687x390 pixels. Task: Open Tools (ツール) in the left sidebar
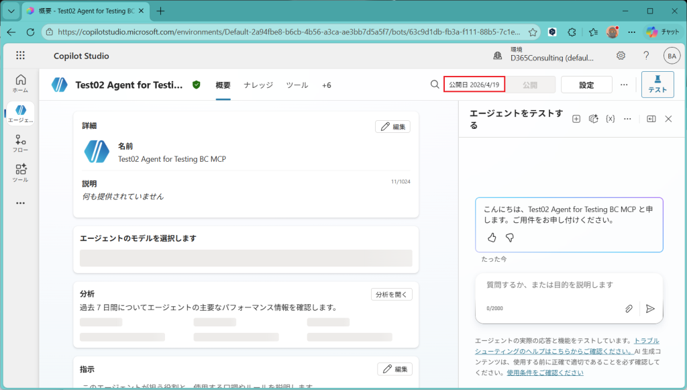[x=20, y=173]
